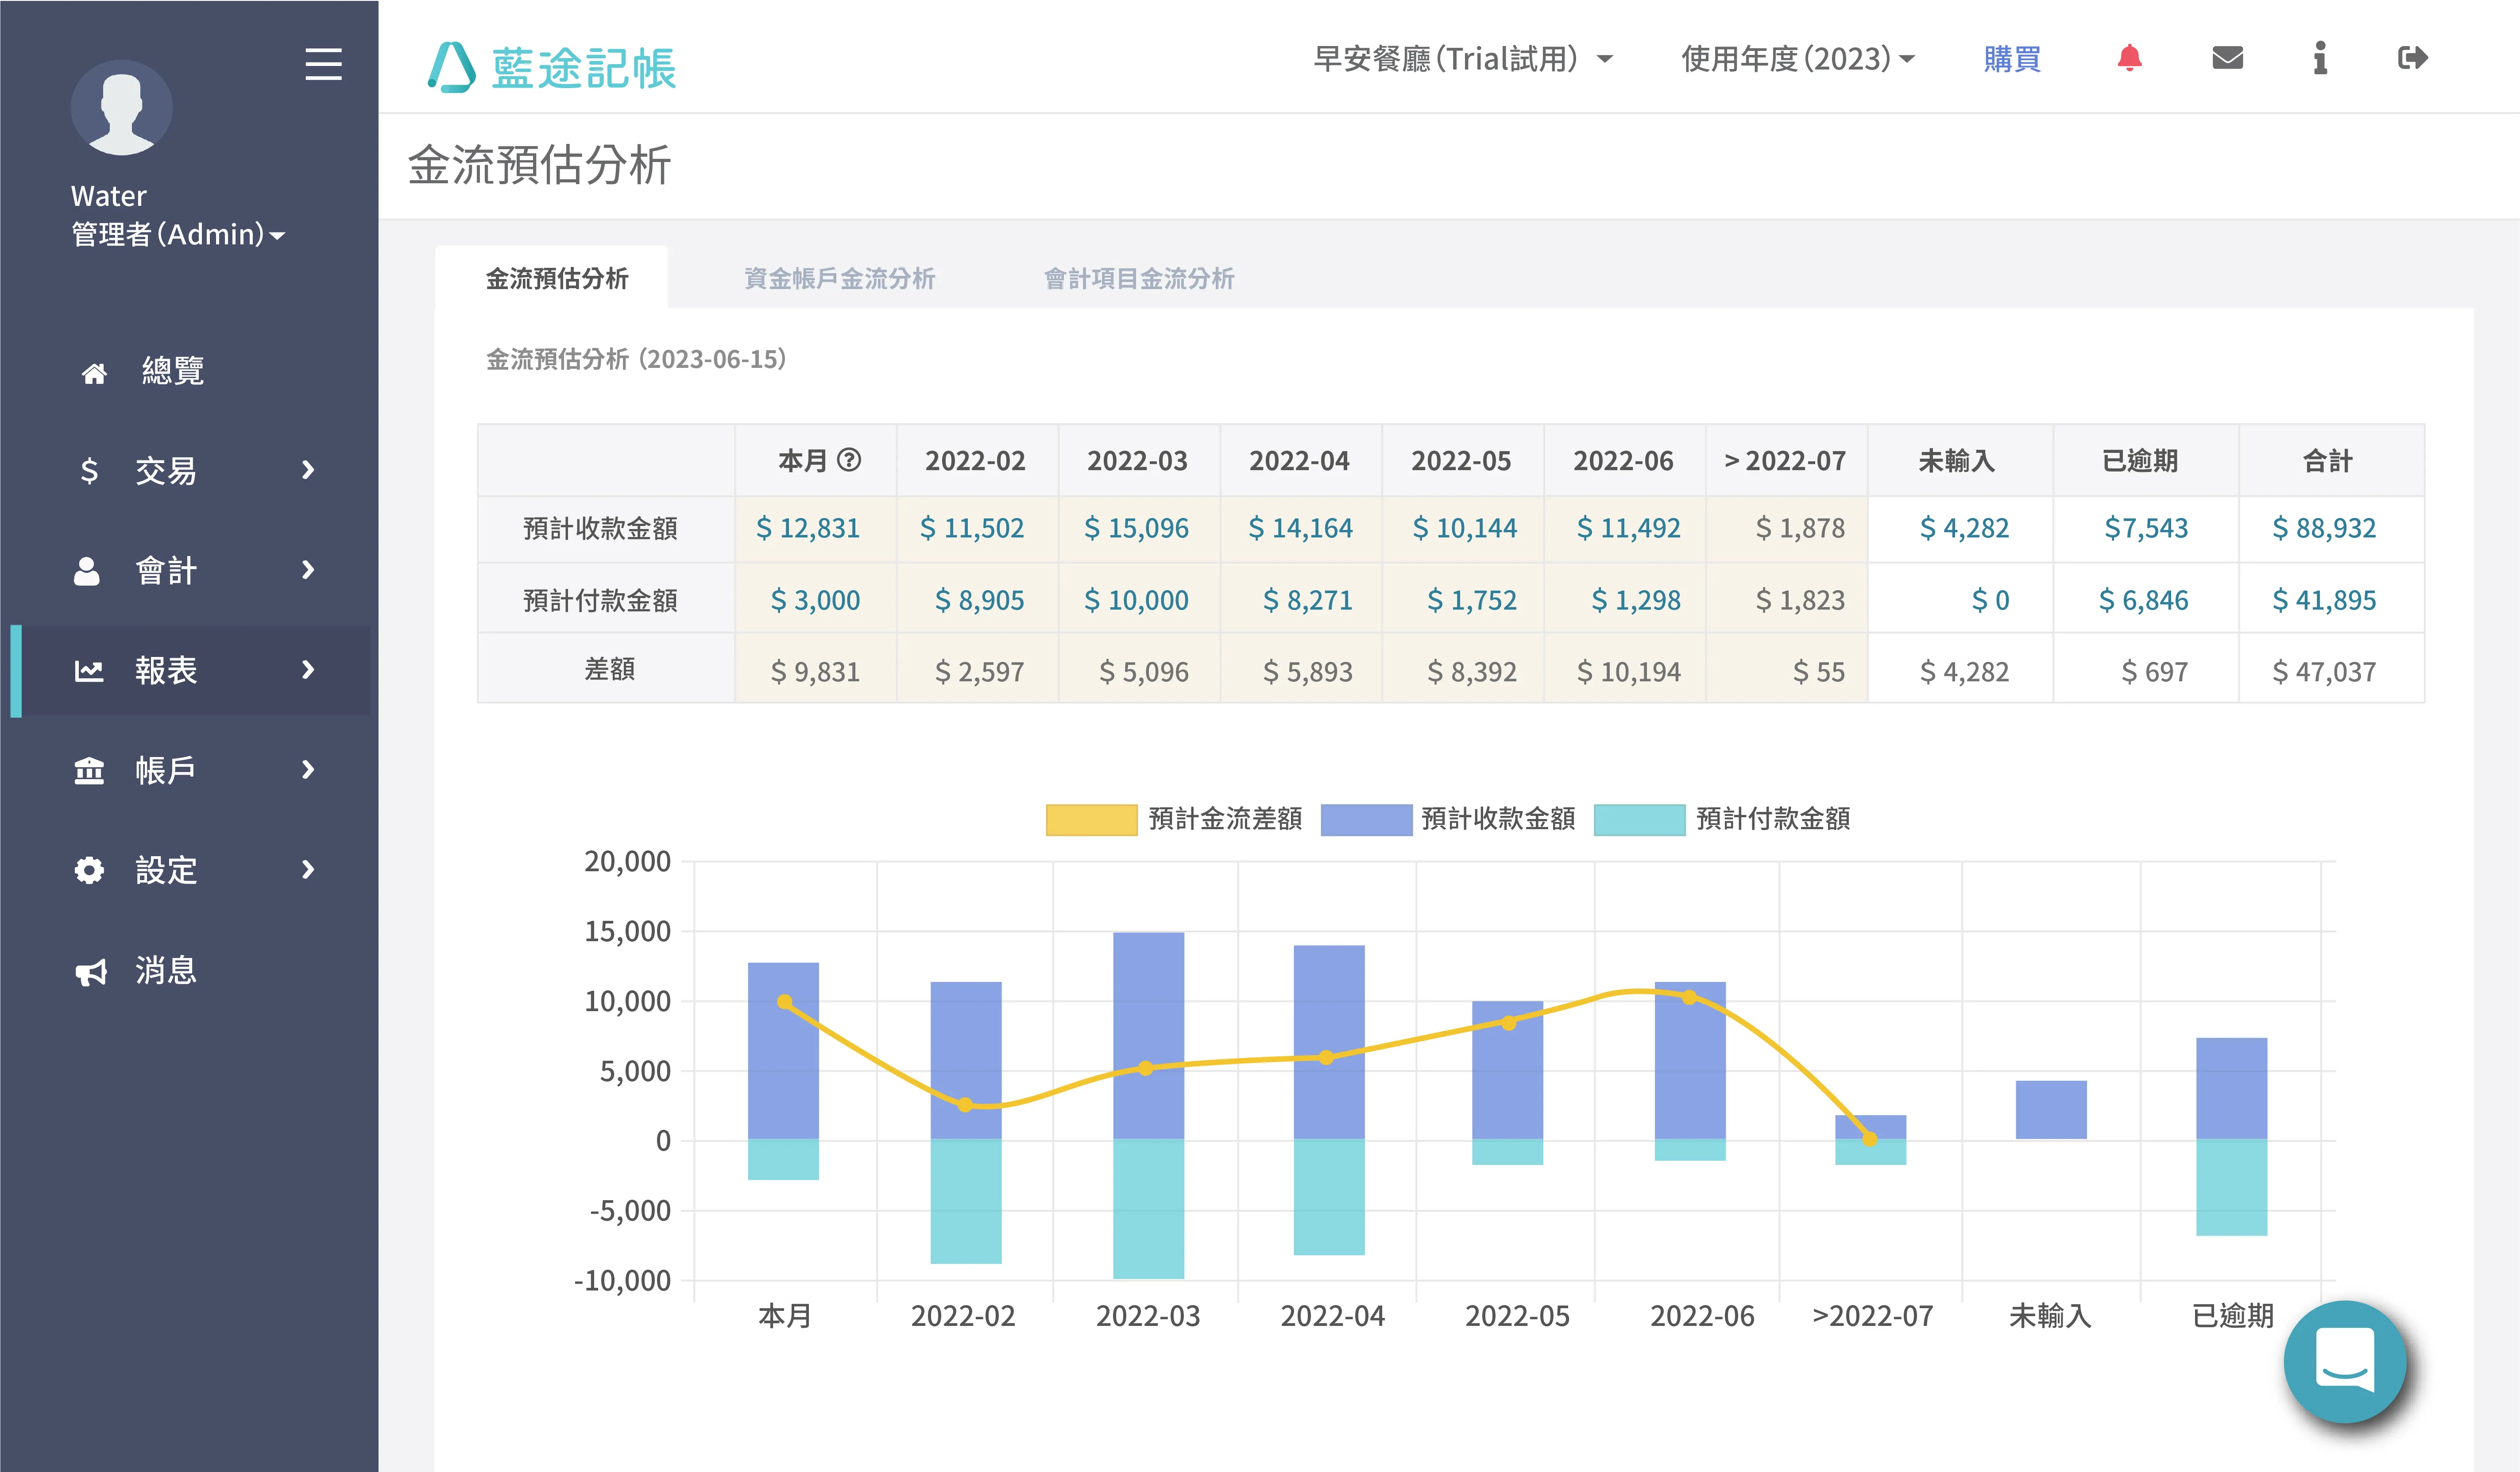Screen dimensions: 2520x1472
Task: Click the Water user avatar
Action: [x=122, y=107]
